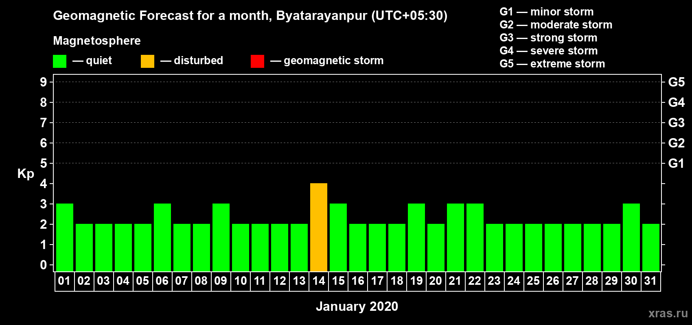Click the Kp axis value 4
Image resolution: width=692 pixels, height=325 pixels.
[x=44, y=184]
